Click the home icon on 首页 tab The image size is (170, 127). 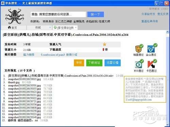point(9,27)
